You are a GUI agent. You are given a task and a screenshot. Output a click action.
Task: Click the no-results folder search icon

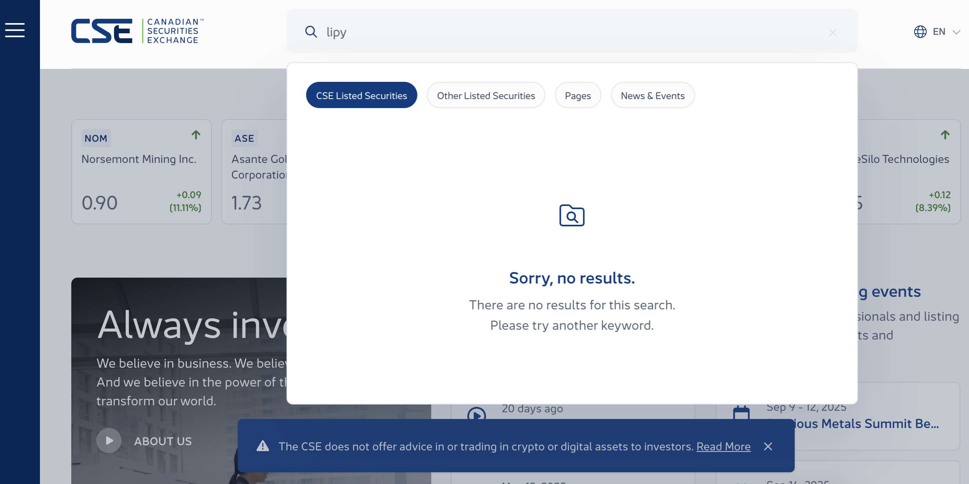click(x=572, y=215)
